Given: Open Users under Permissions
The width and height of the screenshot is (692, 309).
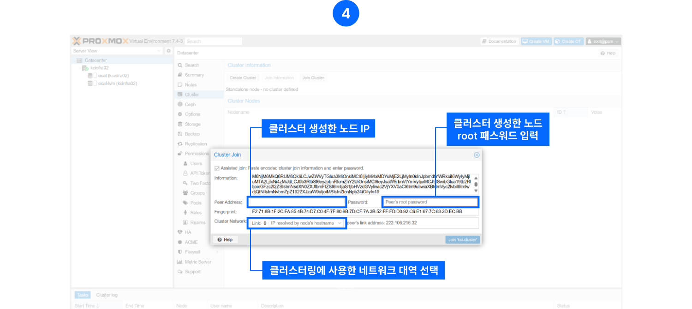Looking at the screenshot, I should (196, 163).
